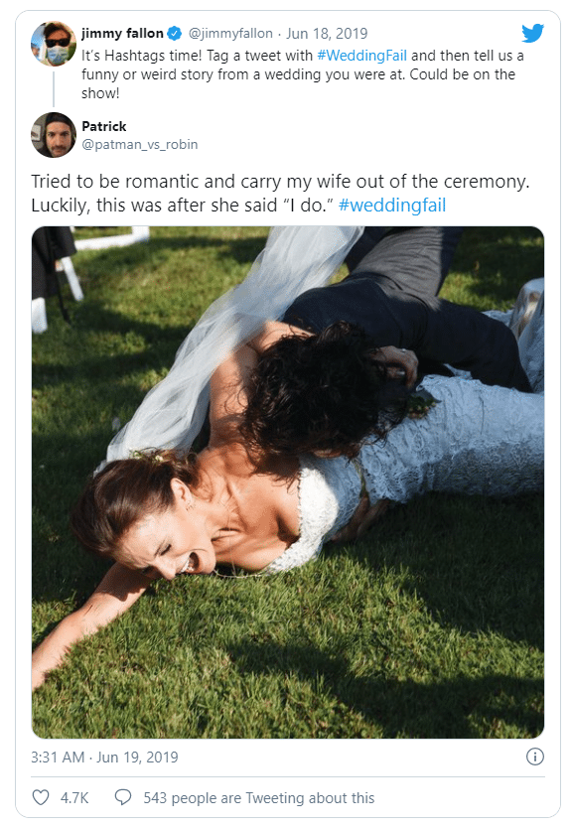Click the Twitter bird logo
Screen dimensions: 572x828
pyautogui.click(x=532, y=33)
